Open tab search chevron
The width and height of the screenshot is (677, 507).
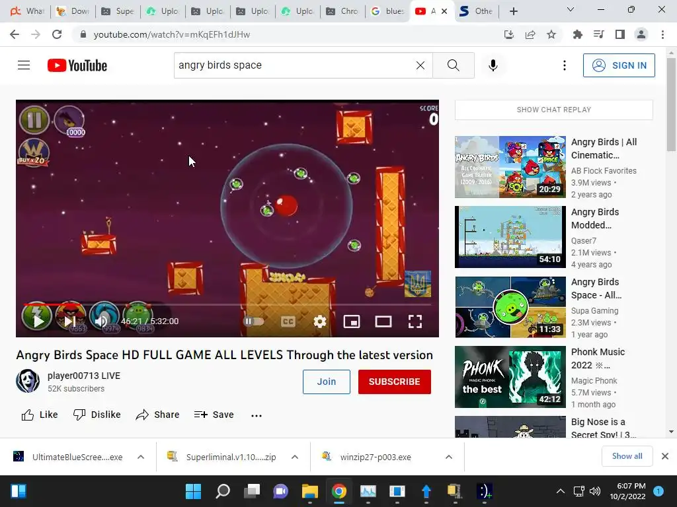571,9
